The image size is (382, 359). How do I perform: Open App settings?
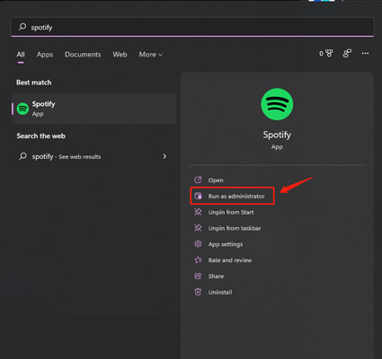(x=226, y=244)
